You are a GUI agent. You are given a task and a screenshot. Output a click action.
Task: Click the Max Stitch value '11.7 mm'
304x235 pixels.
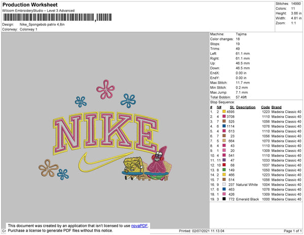tap(243, 83)
